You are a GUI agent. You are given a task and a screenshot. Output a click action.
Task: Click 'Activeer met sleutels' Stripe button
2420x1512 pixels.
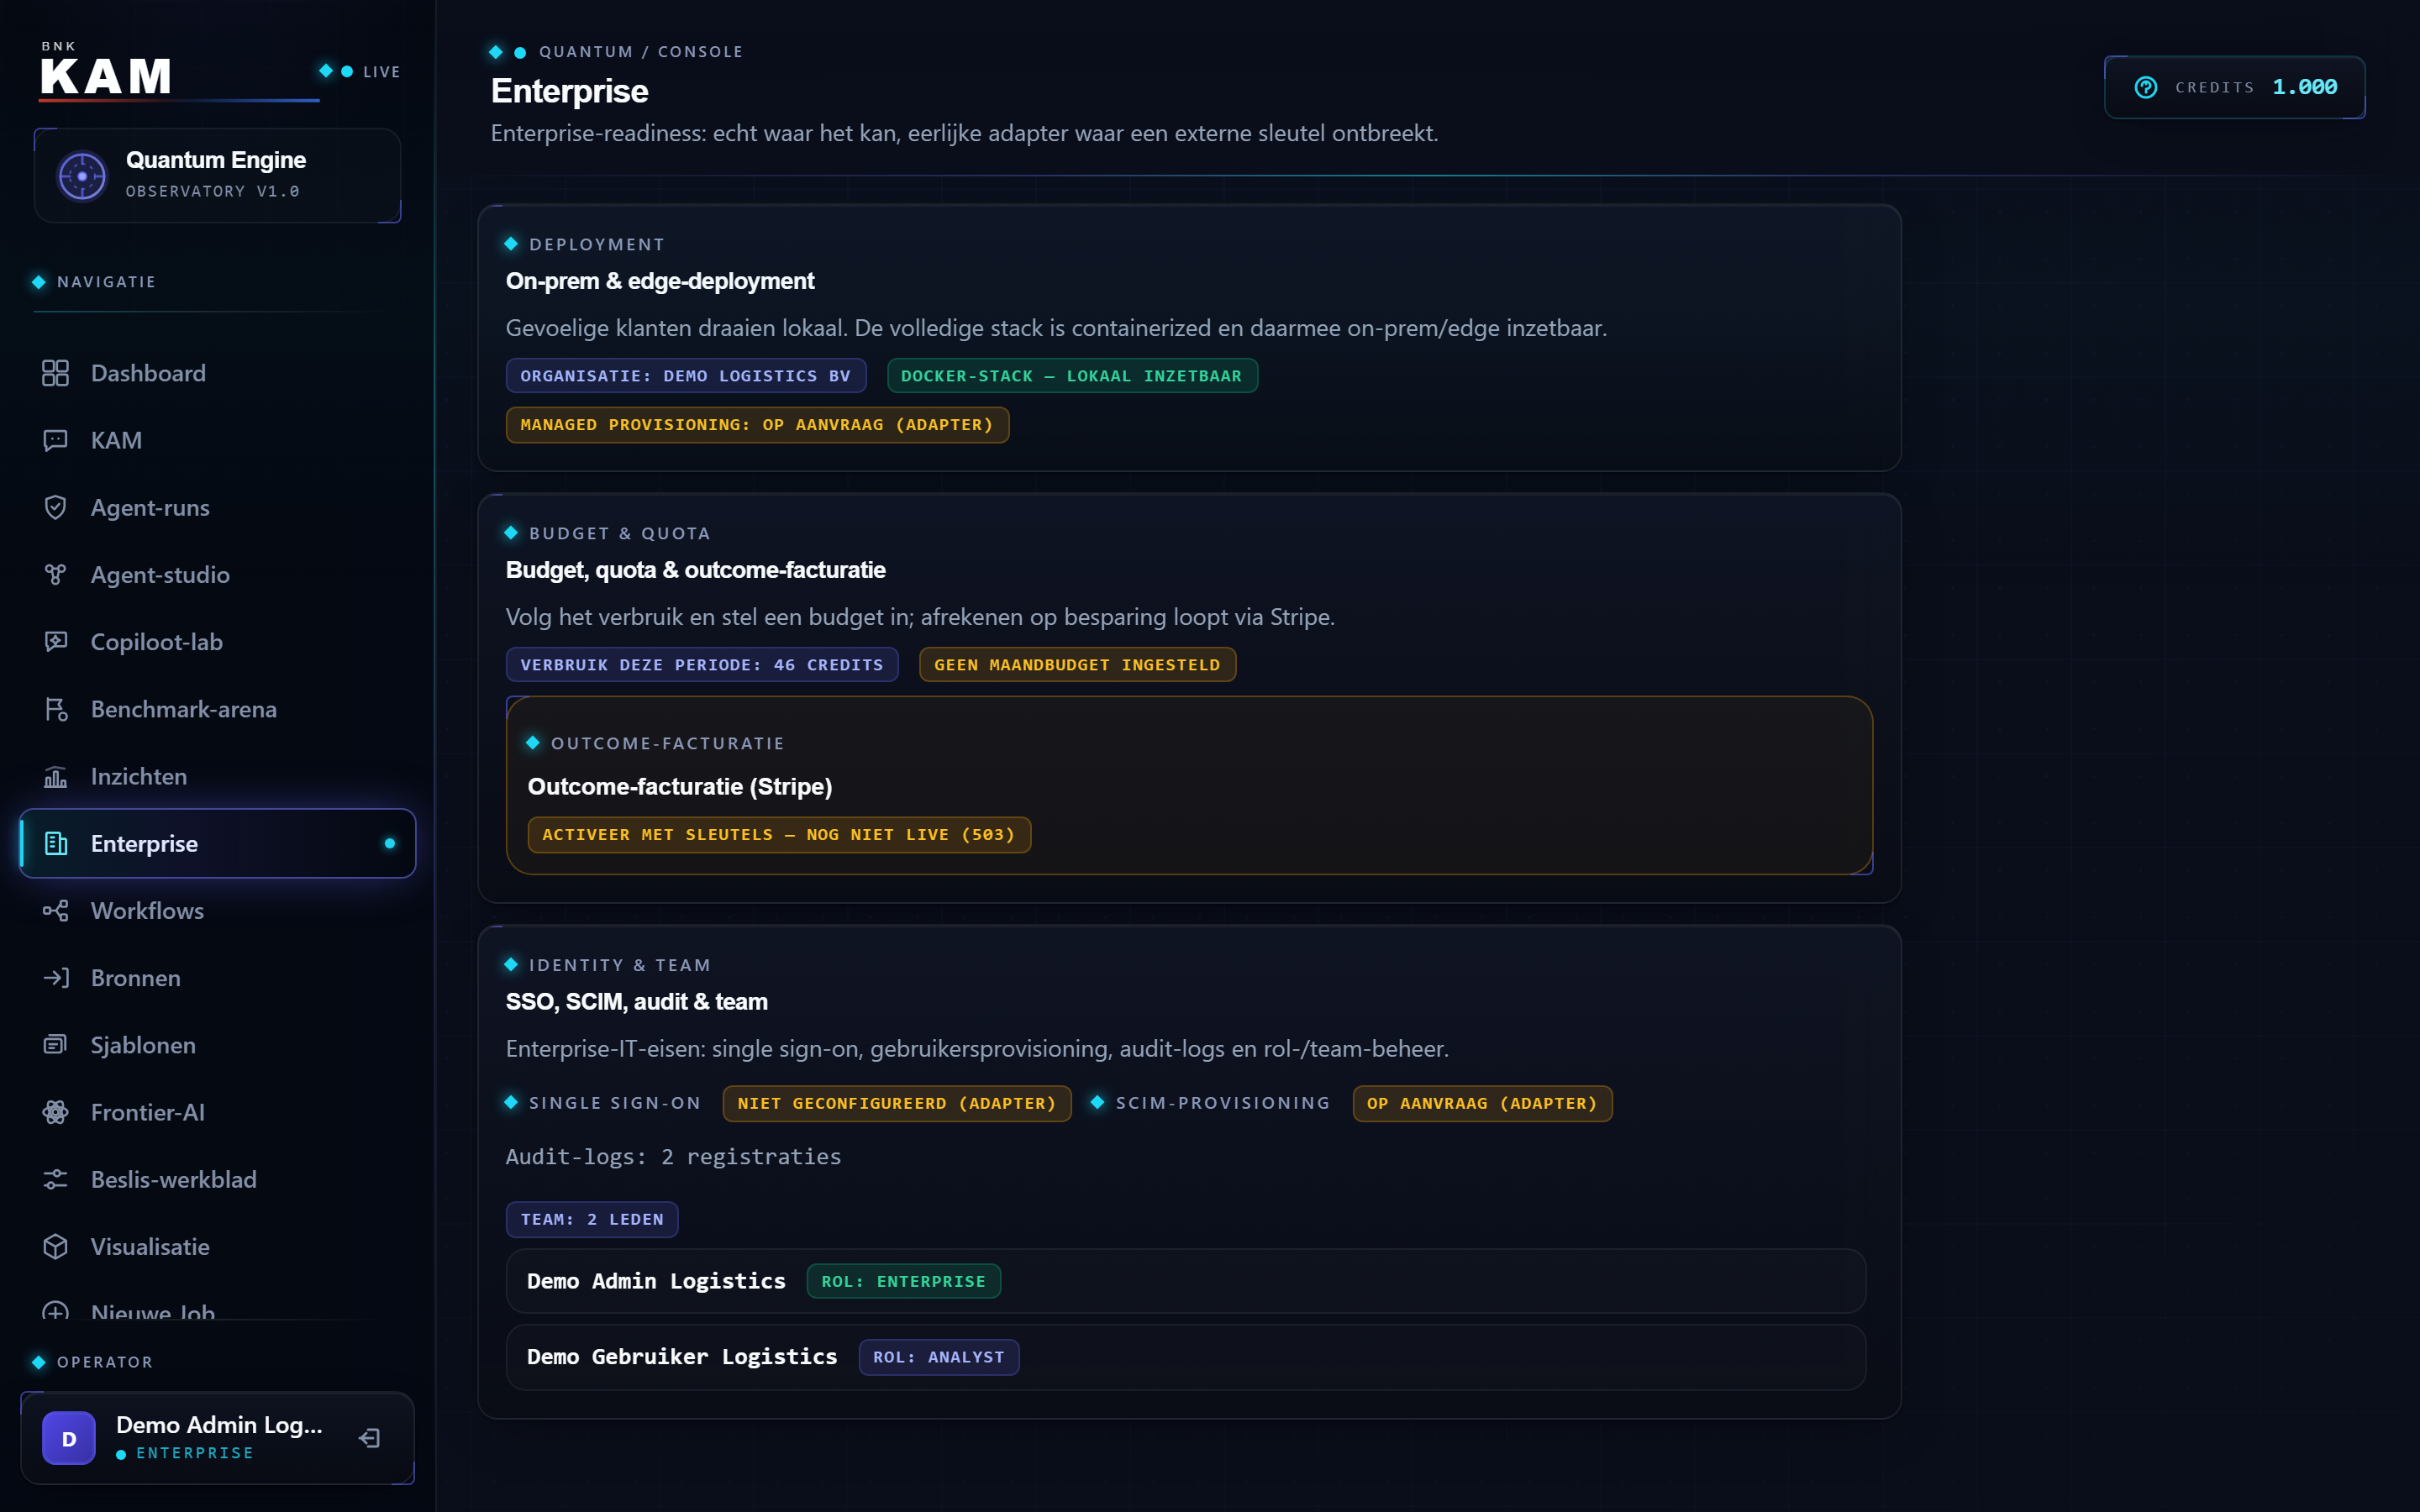[x=779, y=834]
